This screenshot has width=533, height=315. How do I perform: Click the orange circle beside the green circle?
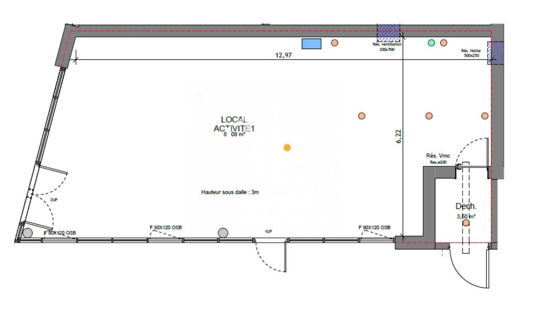[443, 43]
